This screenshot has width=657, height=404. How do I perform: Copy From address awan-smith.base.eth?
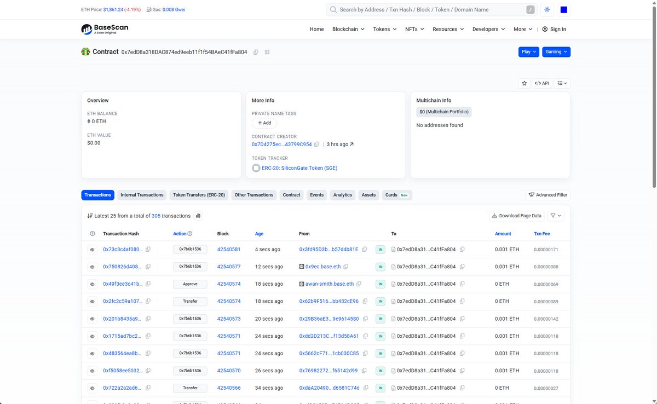(x=359, y=284)
